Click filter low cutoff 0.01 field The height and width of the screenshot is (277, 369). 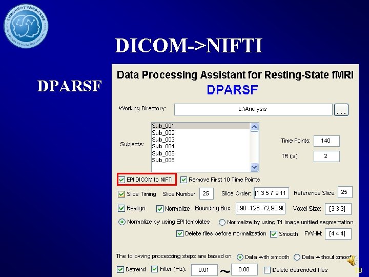pyautogui.click(x=204, y=270)
